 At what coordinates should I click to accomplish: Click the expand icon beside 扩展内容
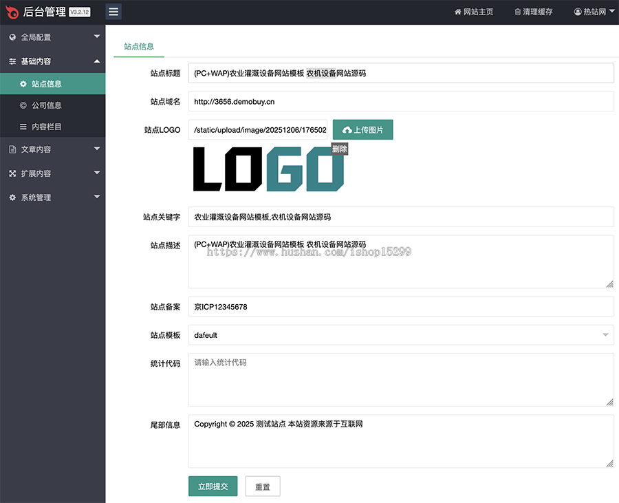click(x=12, y=173)
